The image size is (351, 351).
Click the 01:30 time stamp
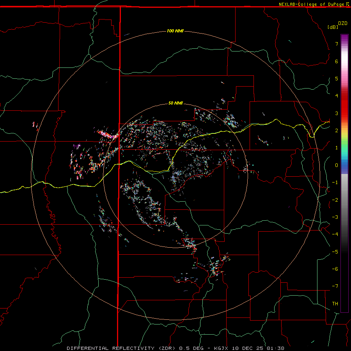(276, 348)
